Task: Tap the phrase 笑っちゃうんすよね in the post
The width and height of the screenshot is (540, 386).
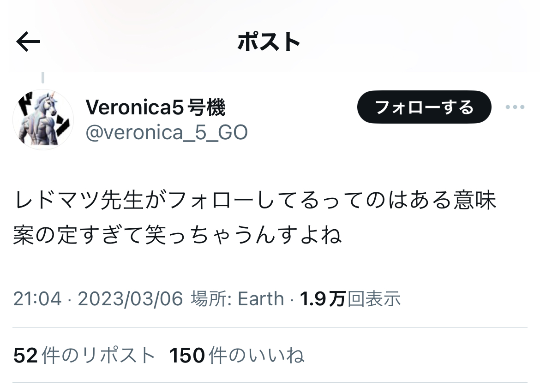Action: (244, 235)
